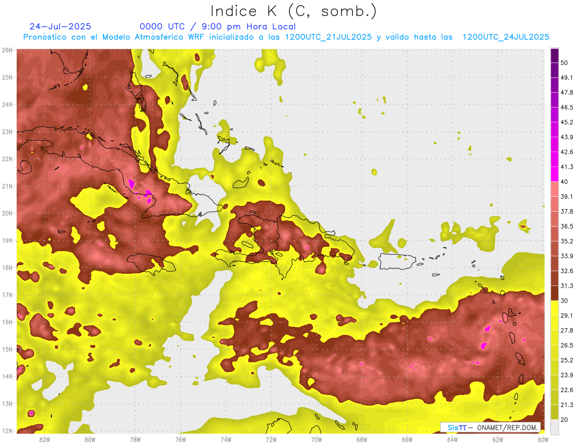Click the "0000 UTC / 9:00 pm Hora Local" text

click(x=217, y=27)
